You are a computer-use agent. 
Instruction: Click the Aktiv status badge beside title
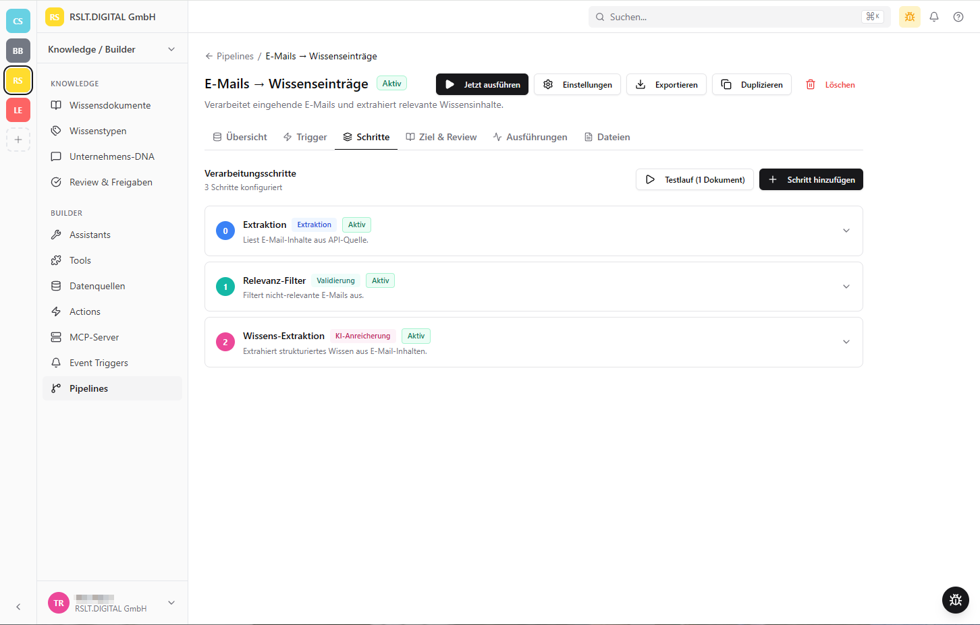point(391,84)
